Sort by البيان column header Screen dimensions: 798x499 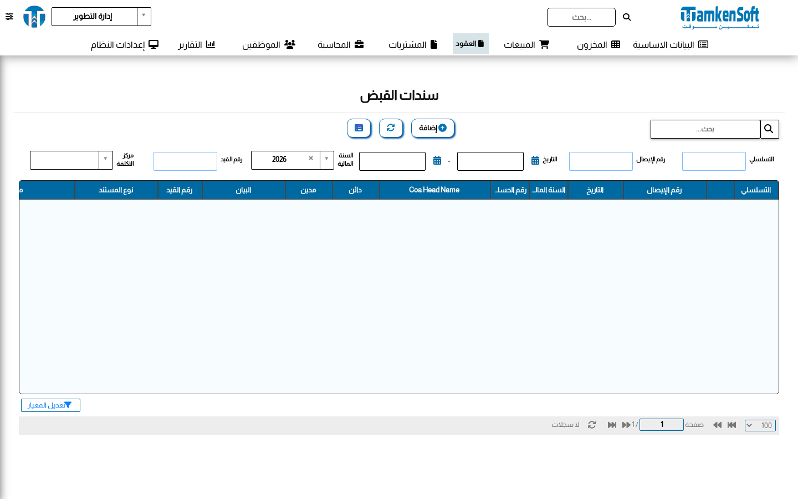pos(243,190)
